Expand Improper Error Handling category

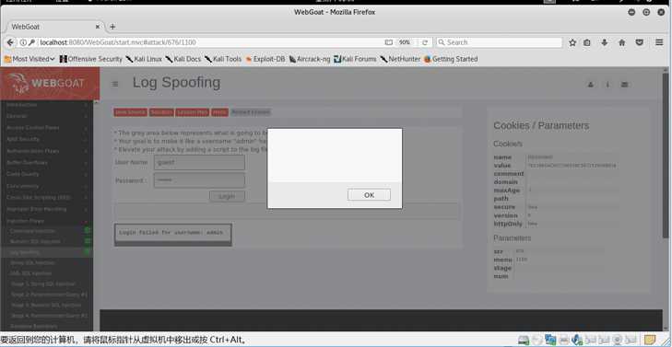46,209
